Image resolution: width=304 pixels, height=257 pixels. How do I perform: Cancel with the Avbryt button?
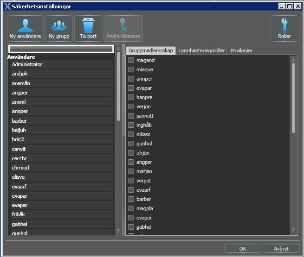tap(281, 249)
